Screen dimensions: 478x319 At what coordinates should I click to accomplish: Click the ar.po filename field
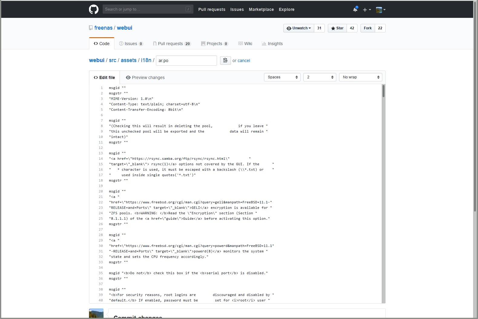click(x=186, y=61)
